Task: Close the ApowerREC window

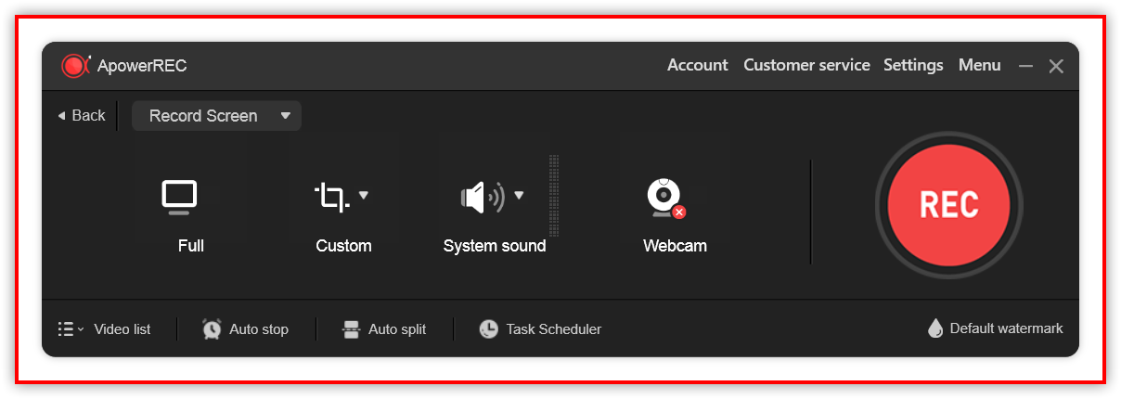Action: pos(1056,66)
